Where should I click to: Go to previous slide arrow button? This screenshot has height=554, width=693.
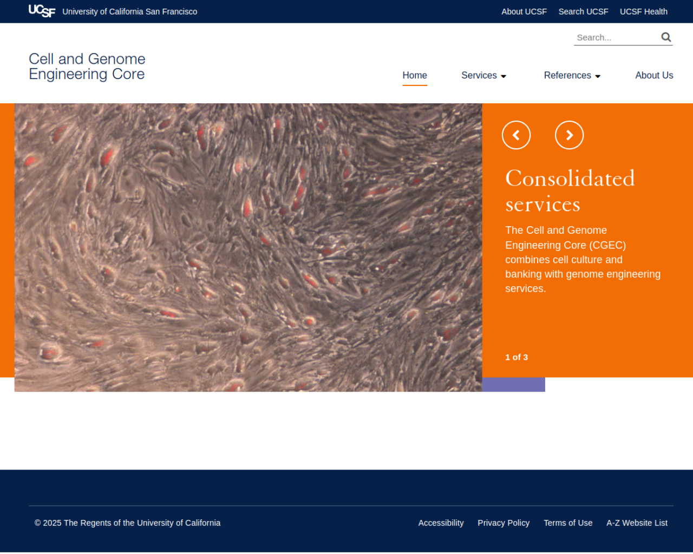click(516, 135)
